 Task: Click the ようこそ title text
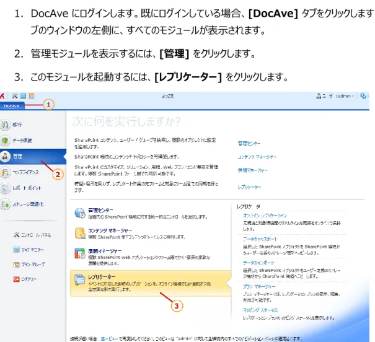click(167, 96)
